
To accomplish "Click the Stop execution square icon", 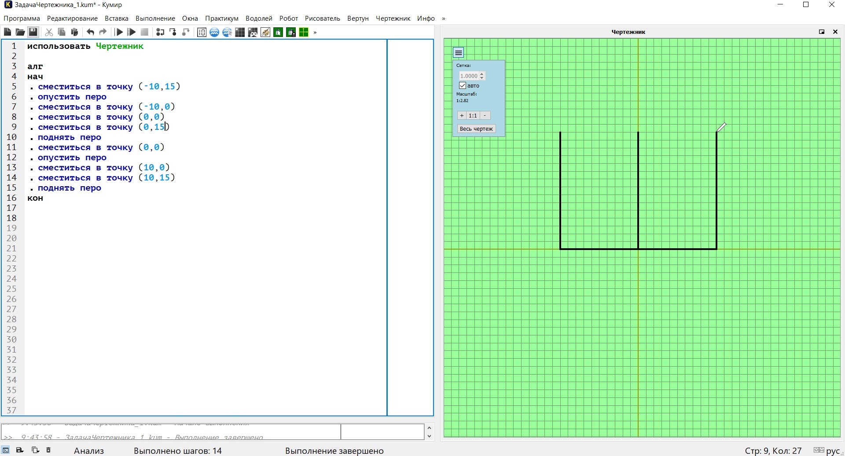I will coord(144,32).
